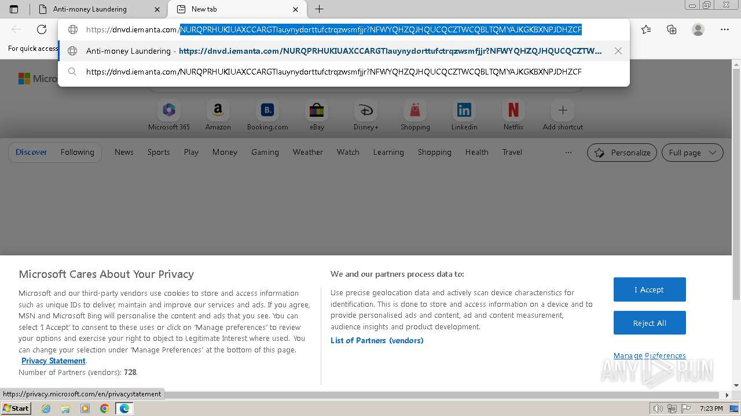Go to the Shopping feed category
This screenshot has height=416, width=741.
[x=435, y=152]
